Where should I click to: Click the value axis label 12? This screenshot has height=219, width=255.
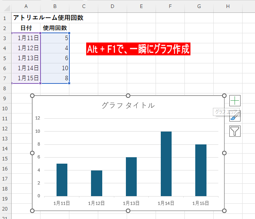(x=38, y=118)
